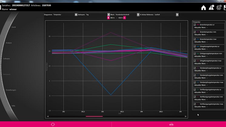Click the print icon in the pink bar
This screenshot has height=127, width=226.
(171, 124)
